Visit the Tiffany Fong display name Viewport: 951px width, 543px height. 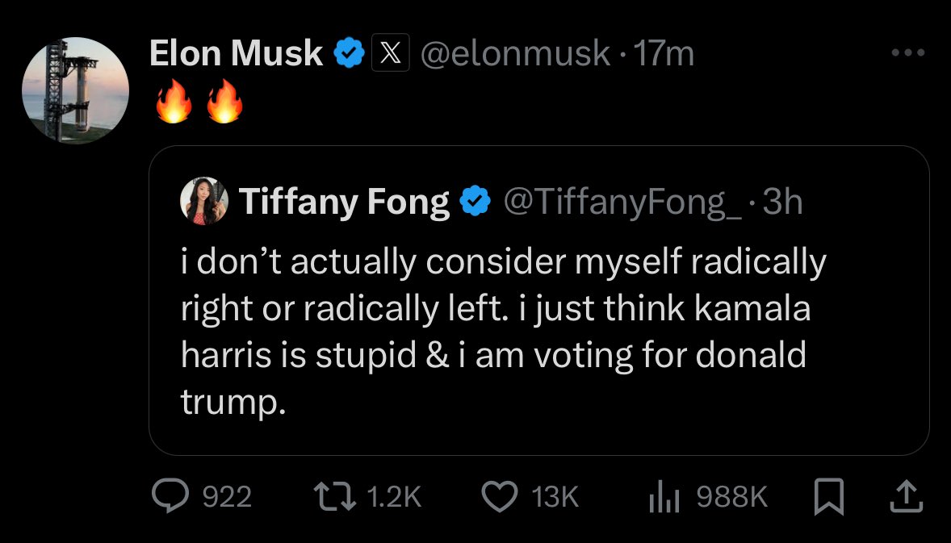pyautogui.click(x=345, y=202)
